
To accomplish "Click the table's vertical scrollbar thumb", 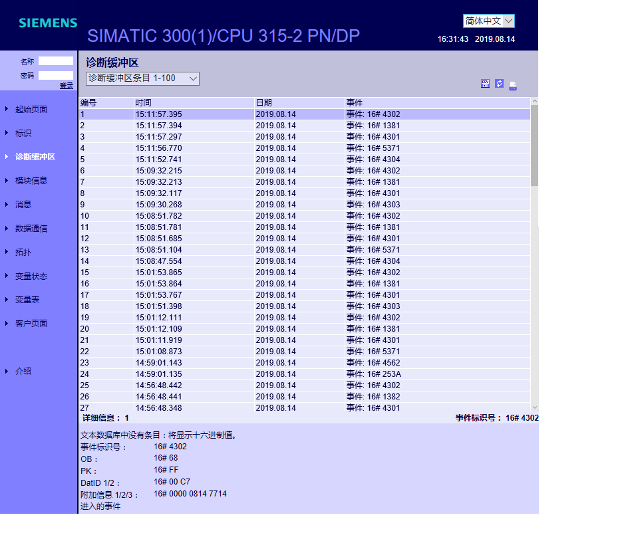I will pos(534,146).
